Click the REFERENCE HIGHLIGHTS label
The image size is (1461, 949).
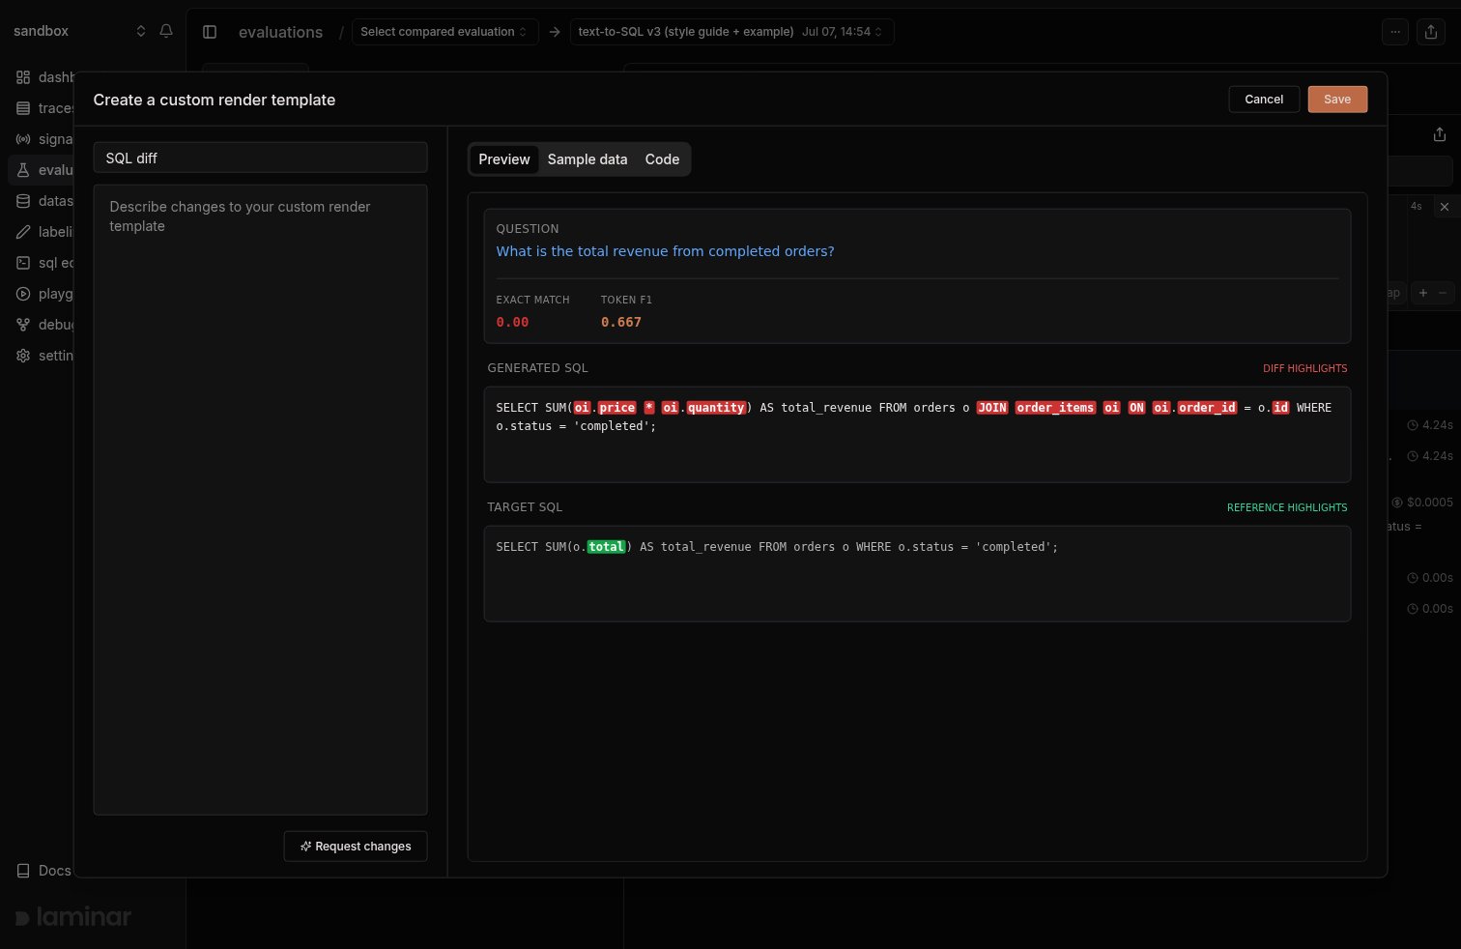1287,507
